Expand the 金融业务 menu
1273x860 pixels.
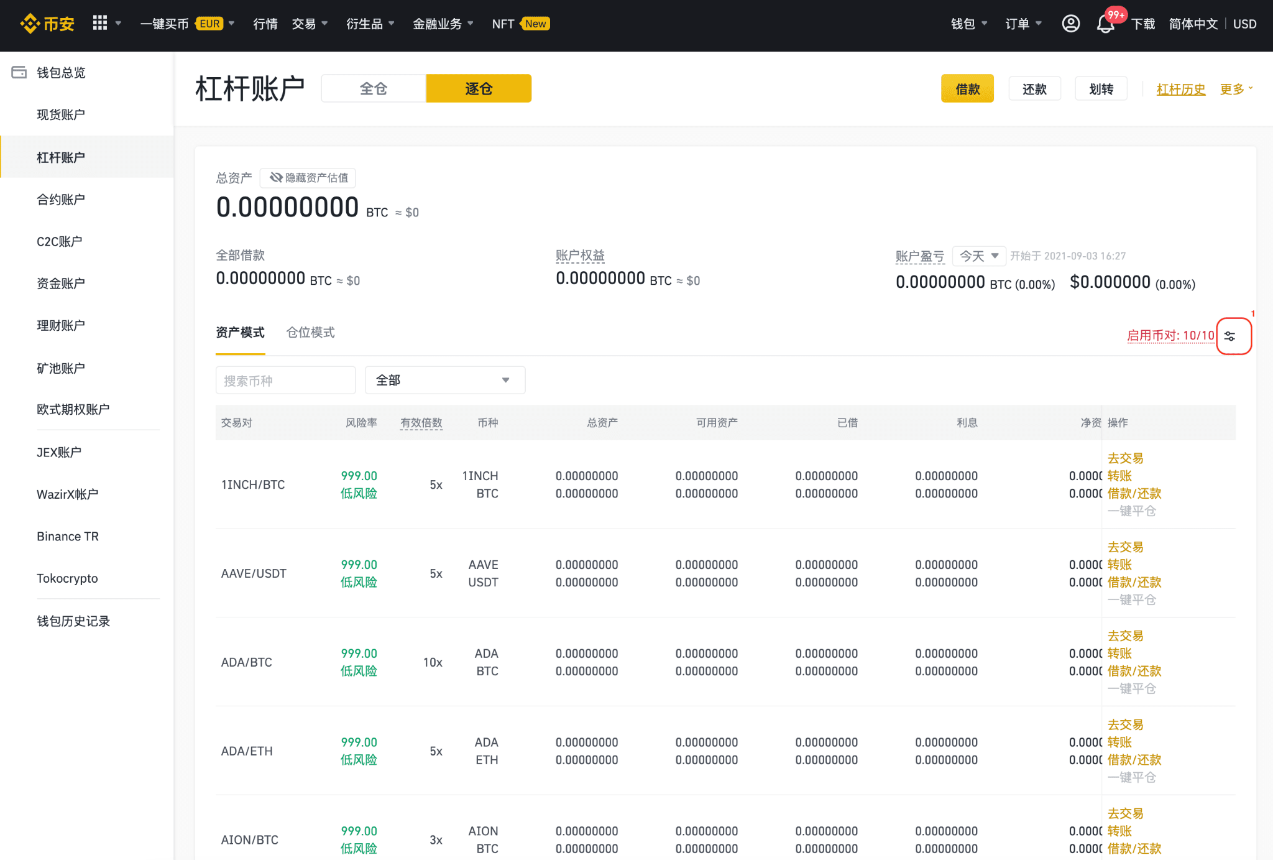tap(443, 24)
